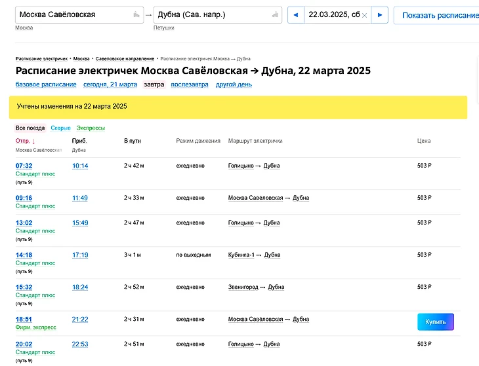
Task: Open Савёловское направление breadcrumb
Action: [x=125, y=59]
